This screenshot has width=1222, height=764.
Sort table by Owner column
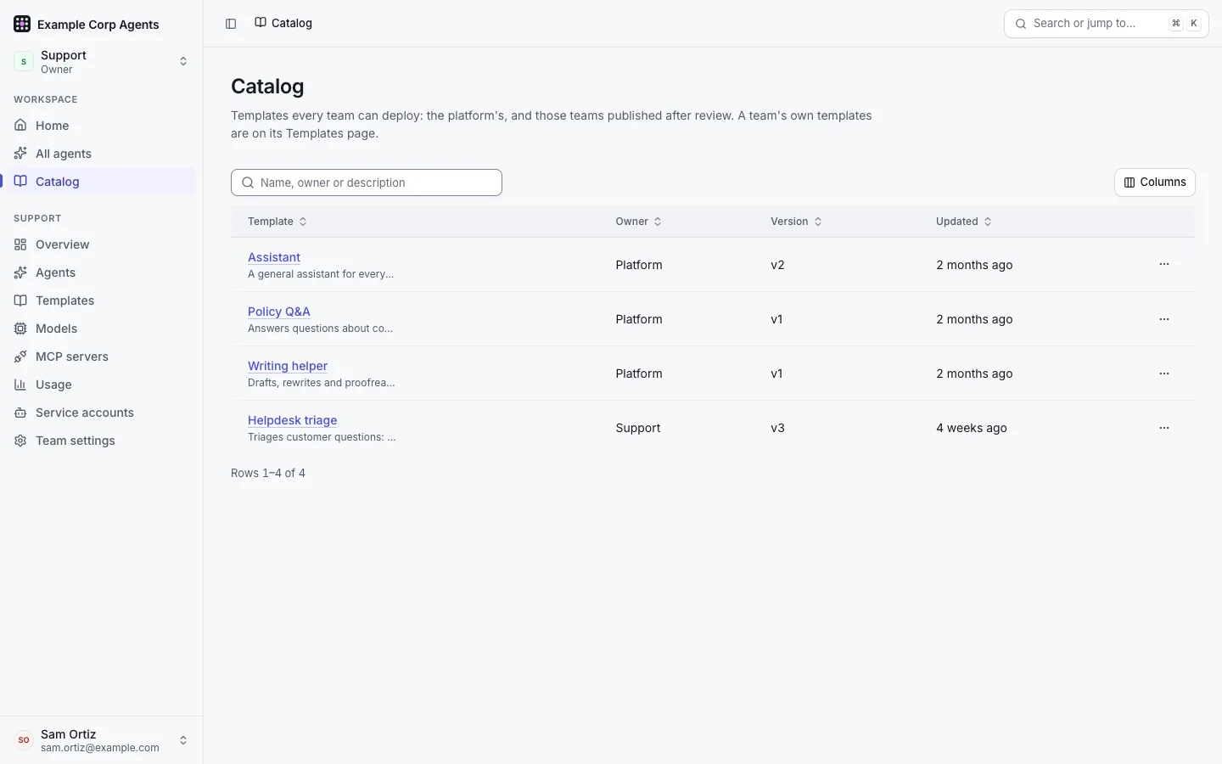tap(639, 222)
